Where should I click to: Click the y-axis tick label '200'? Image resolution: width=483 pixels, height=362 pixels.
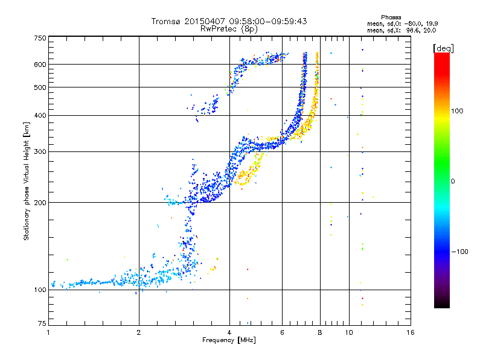[x=40, y=203]
